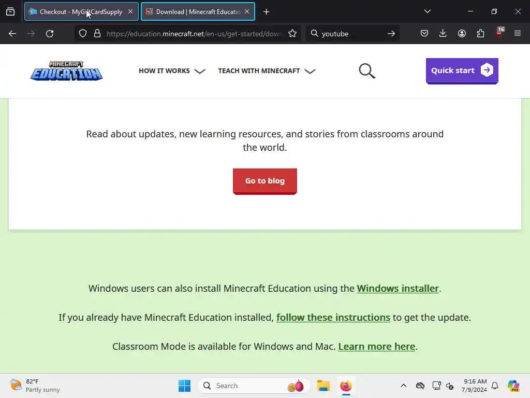View site security lock information
Screen dimensions: 530x398
pos(97,34)
